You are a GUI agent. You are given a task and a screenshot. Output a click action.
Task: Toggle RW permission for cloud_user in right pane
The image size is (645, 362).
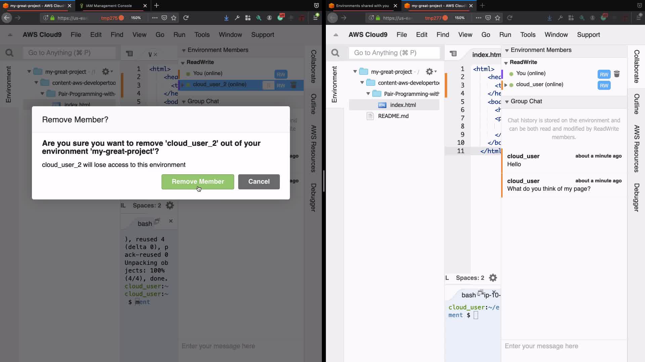[x=604, y=85]
